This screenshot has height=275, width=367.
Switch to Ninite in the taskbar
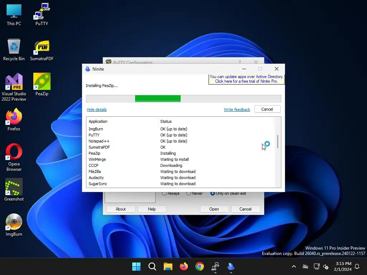click(231, 266)
